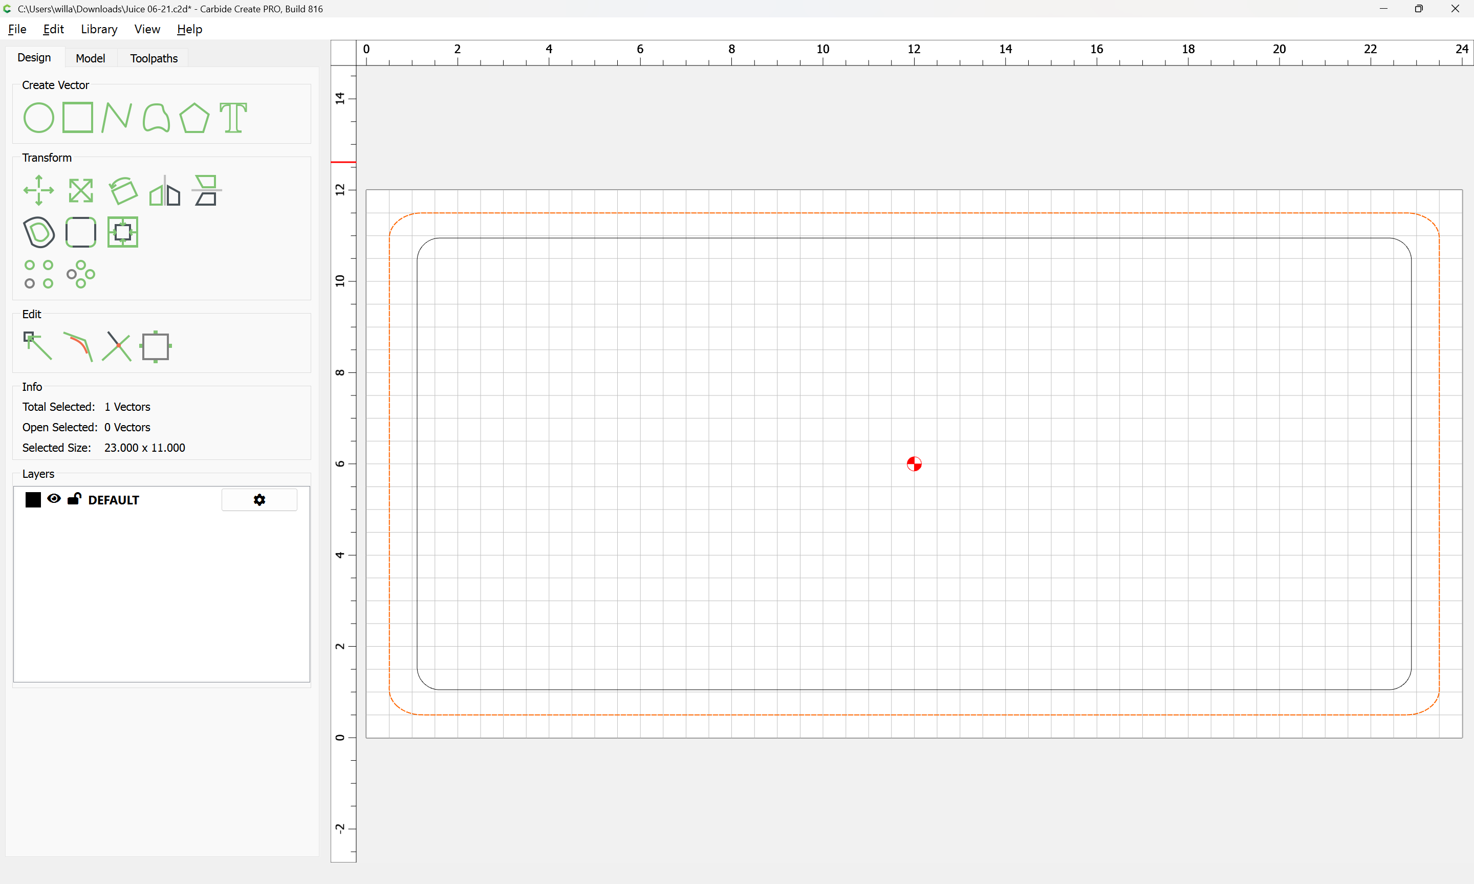Select the DEFAULT layer row
Screen dimensions: 1474x884
(x=161, y=500)
